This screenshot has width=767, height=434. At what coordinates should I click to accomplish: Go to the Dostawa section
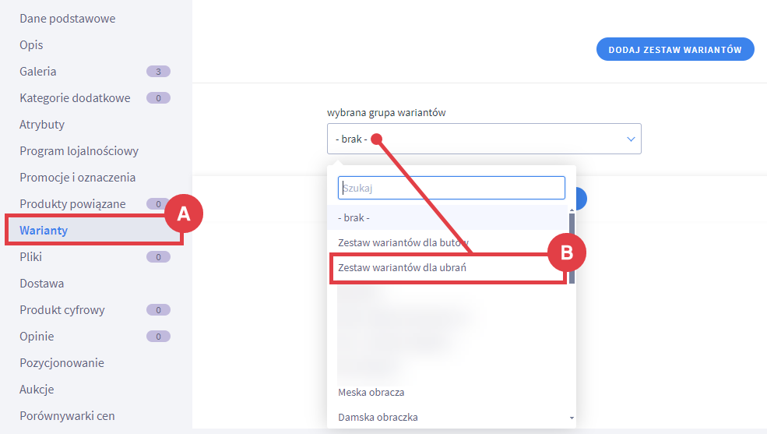point(42,283)
